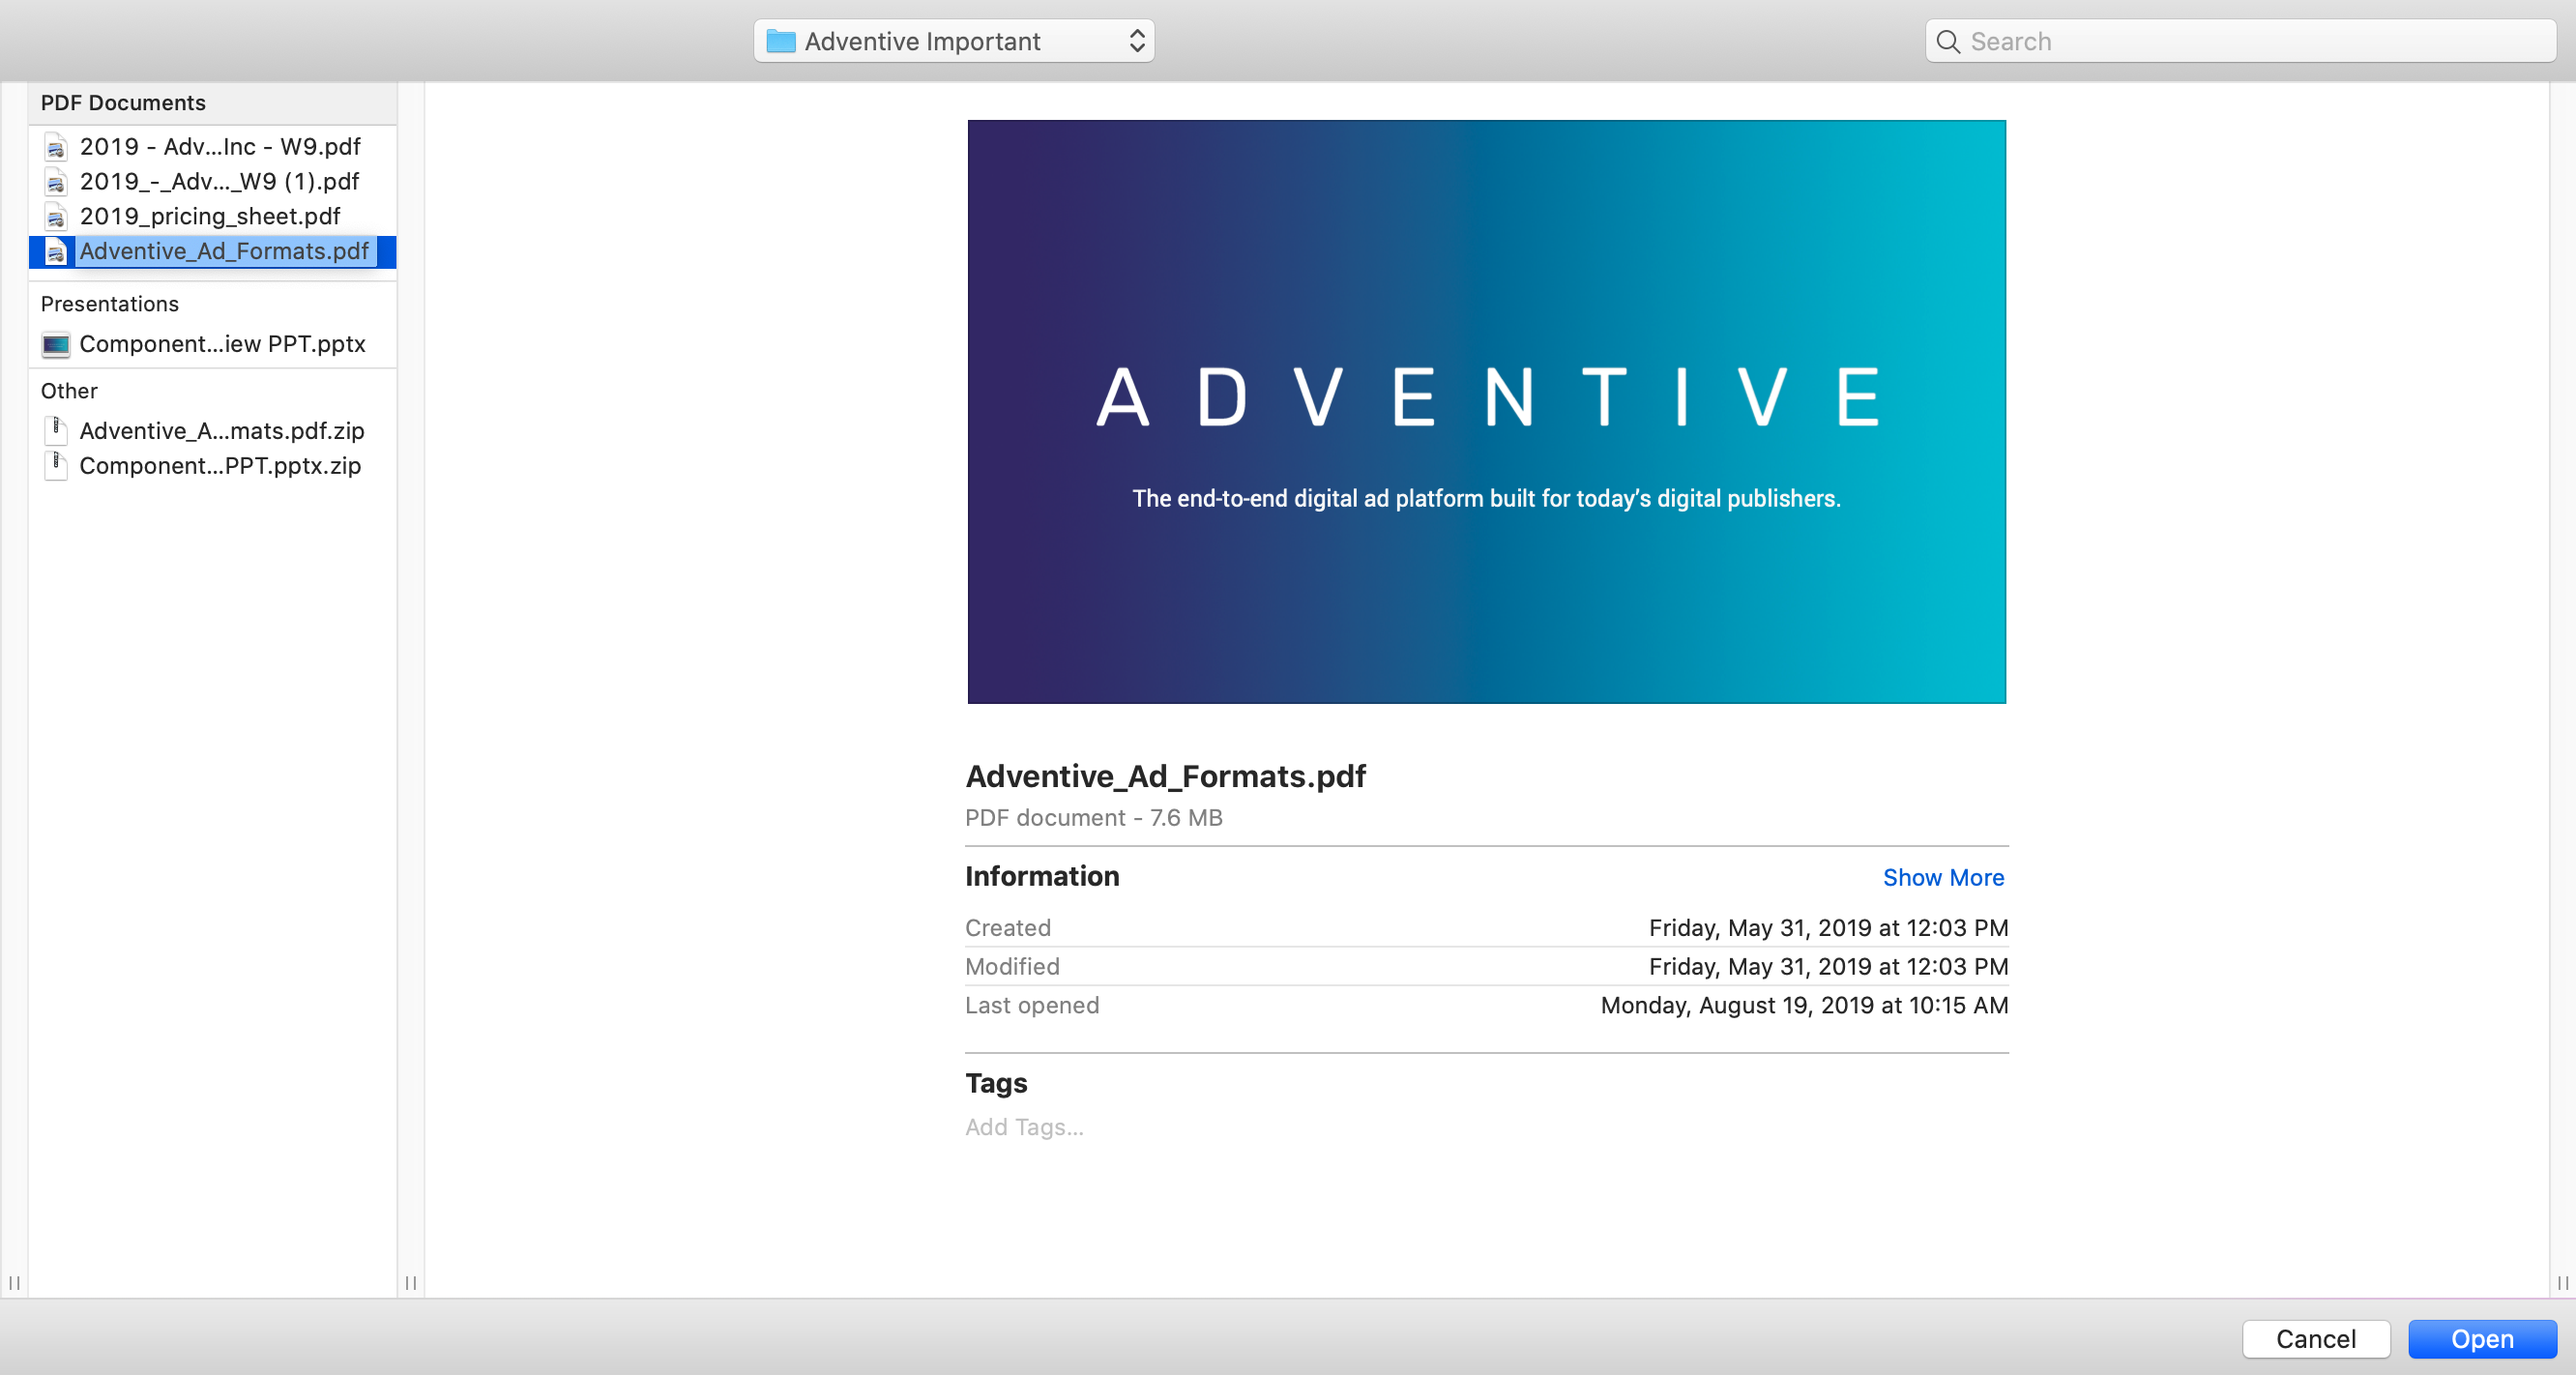The height and width of the screenshot is (1375, 2576).
Task: Click zip icon of Component...PPT.pptx.zip
Action: [56, 466]
